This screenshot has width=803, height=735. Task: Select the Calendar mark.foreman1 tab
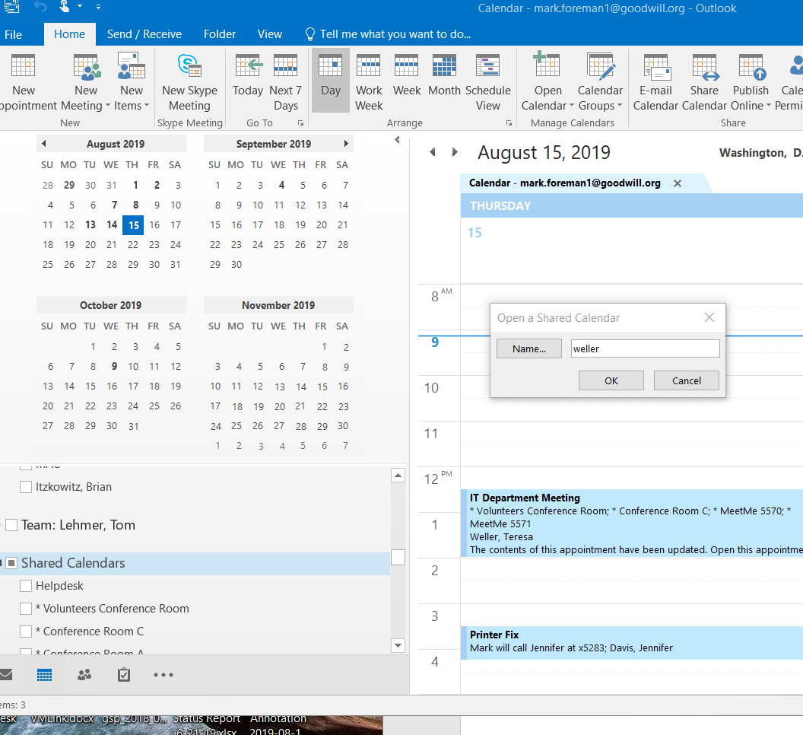click(565, 183)
